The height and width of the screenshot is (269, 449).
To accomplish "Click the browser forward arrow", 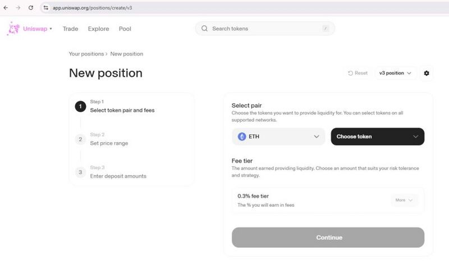I will click(18, 8).
